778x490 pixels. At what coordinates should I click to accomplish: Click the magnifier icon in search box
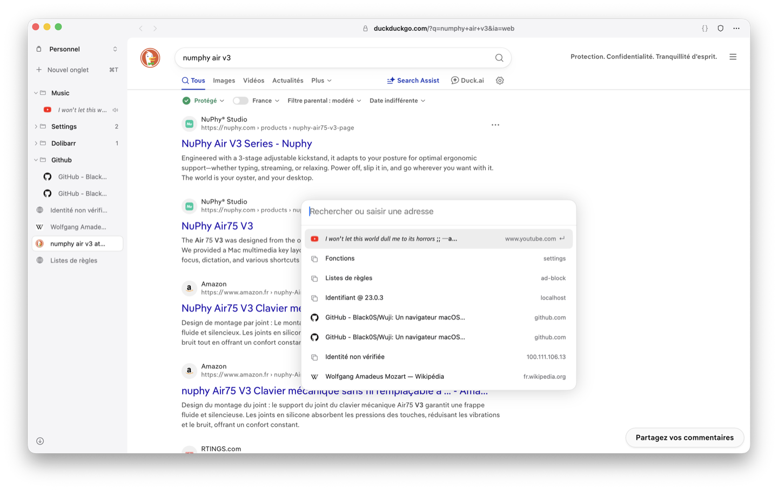(x=499, y=58)
